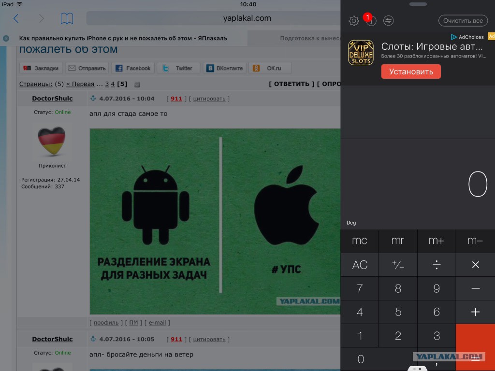Click цитировать on the 10:05 post
The width and height of the screenshot is (495, 371).
[209, 340]
